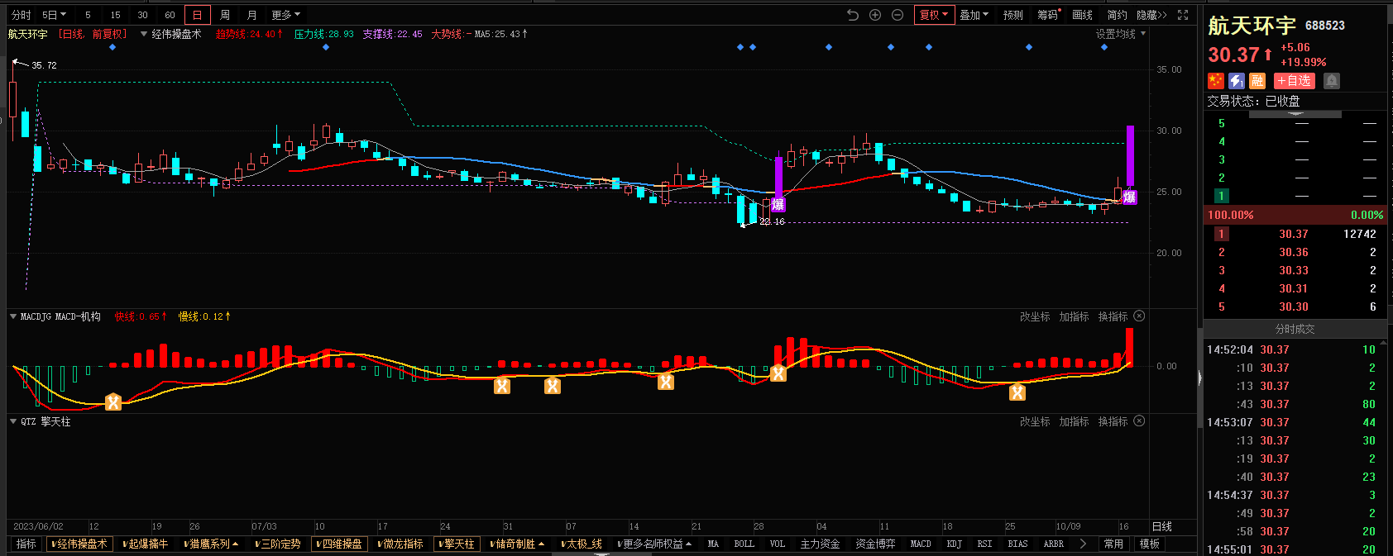Open the 复权 dropdown
1393x556 pixels.
934,15
